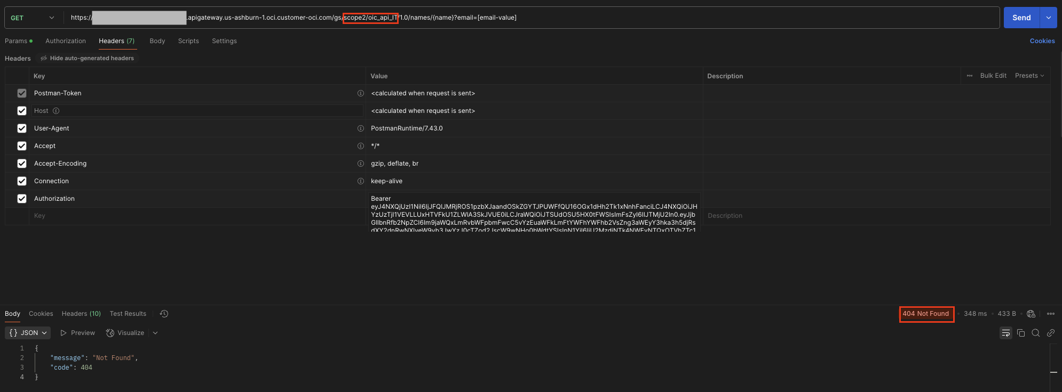The width and height of the screenshot is (1062, 392).
Task: Toggle line wrap icon in response body
Action: click(x=1005, y=333)
